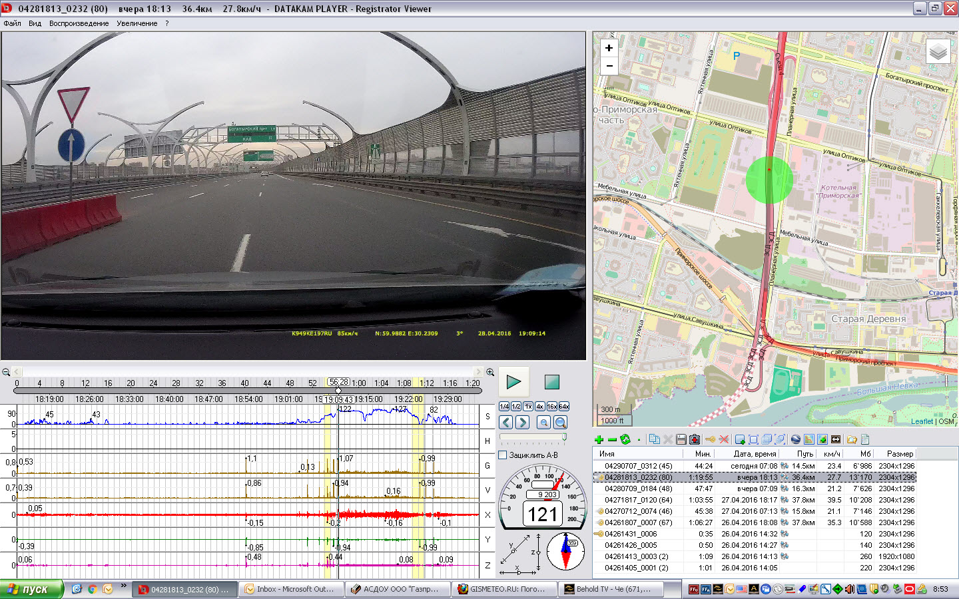
Task: Click the green refresh list icon
Action: (625, 439)
